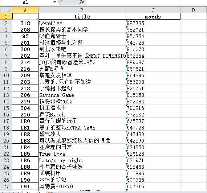Click cell with 可以看见舰娘经验人数的眼镜
This screenshot has height=193, width=207.
pos(82,141)
